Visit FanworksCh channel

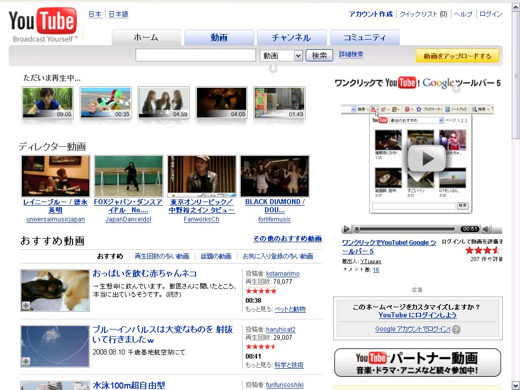pos(202,219)
